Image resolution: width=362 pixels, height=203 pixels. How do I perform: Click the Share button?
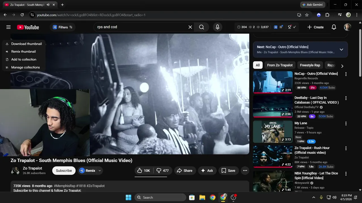coord(185,171)
